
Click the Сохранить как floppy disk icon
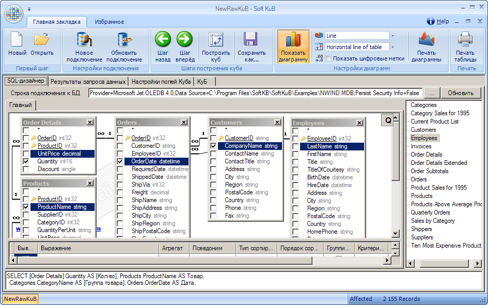[251, 40]
